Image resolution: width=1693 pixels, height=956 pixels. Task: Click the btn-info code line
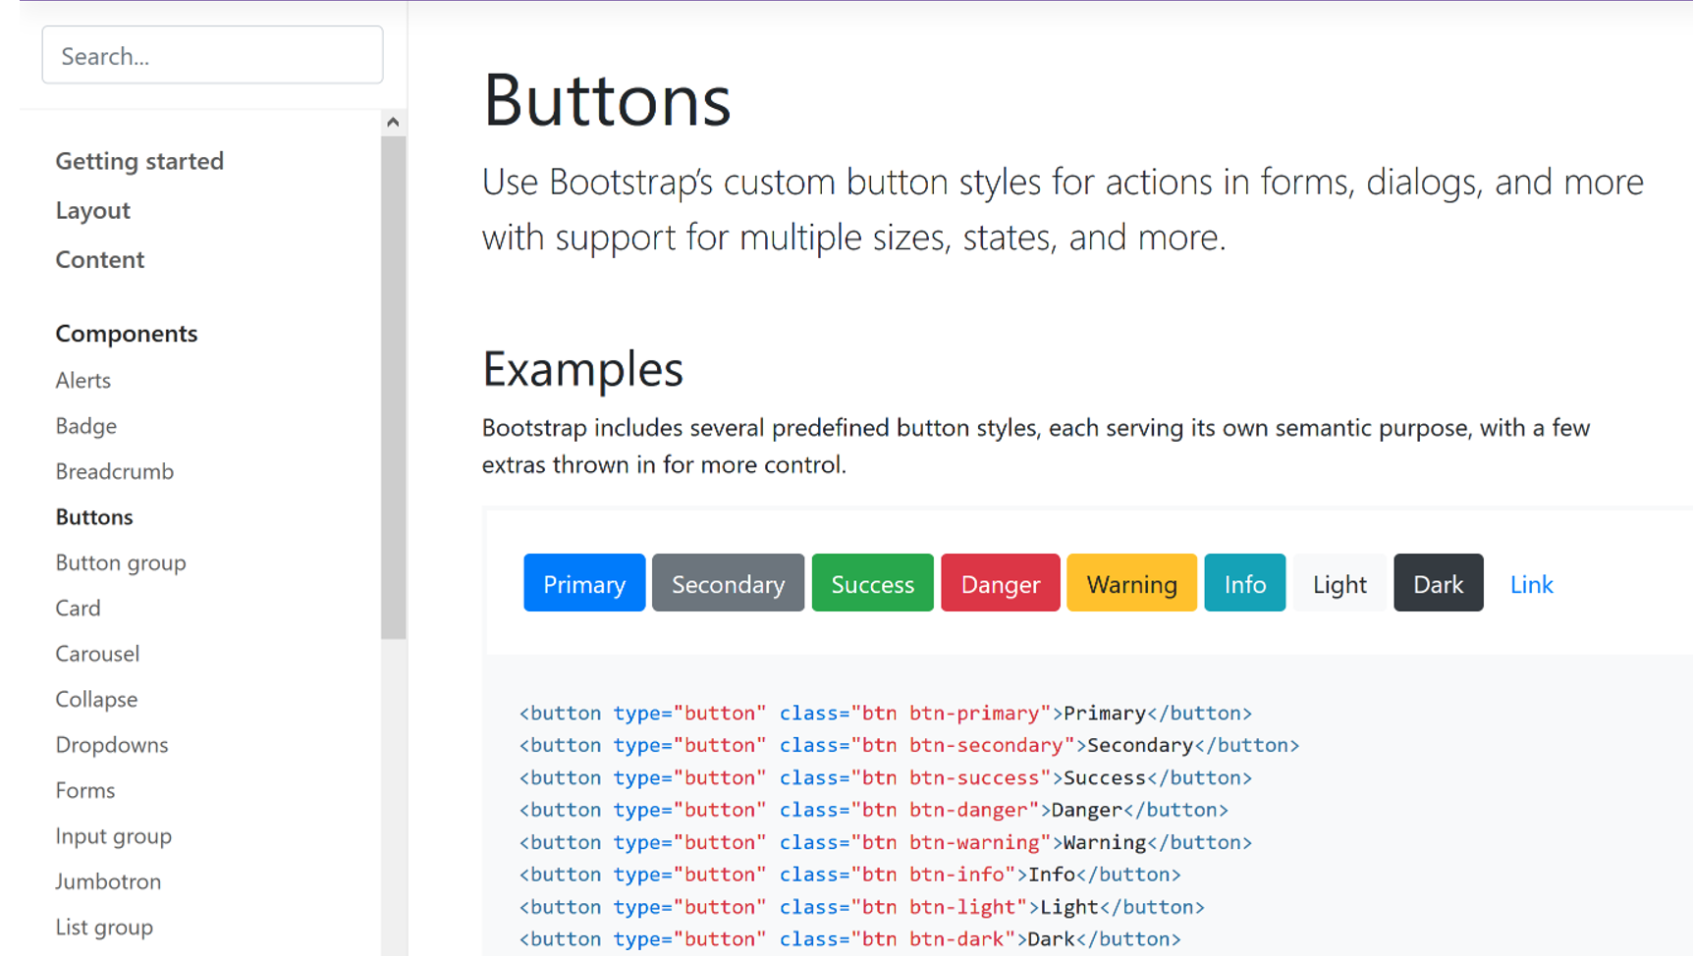850,875
